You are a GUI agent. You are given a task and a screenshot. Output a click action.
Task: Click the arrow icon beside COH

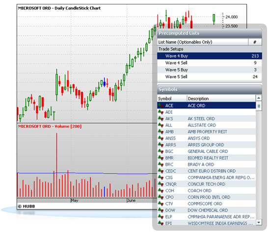tap(161, 190)
